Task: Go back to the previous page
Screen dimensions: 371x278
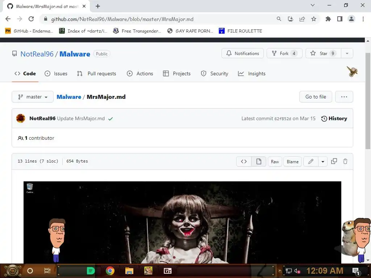Action: coord(8,19)
